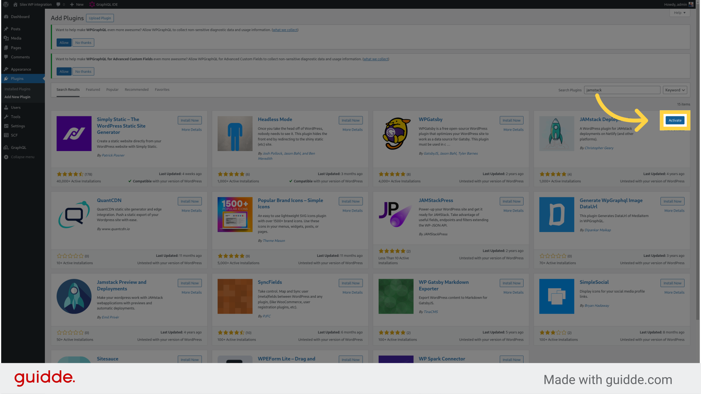Image resolution: width=701 pixels, height=394 pixels.
Task: Install the QuantCDN plugin
Action: pyautogui.click(x=189, y=201)
